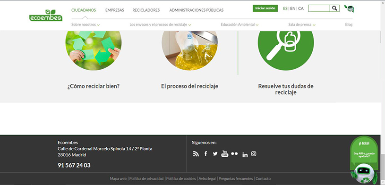This screenshot has height=185, width=385.
Task: Expand Los envases y el proceso de reciclaje menu
Action: (160, 25)
